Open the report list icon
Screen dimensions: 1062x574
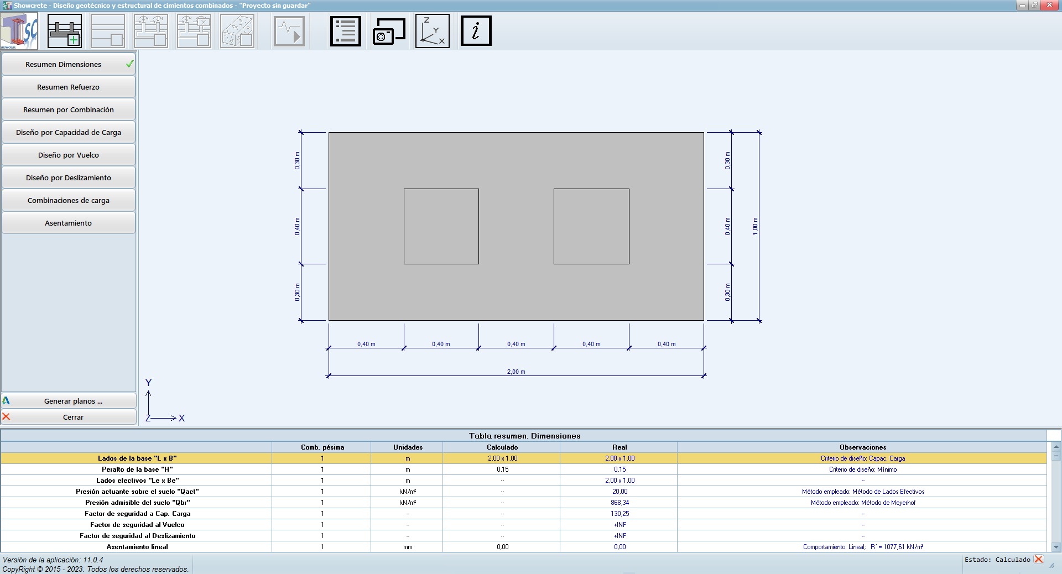346,31
